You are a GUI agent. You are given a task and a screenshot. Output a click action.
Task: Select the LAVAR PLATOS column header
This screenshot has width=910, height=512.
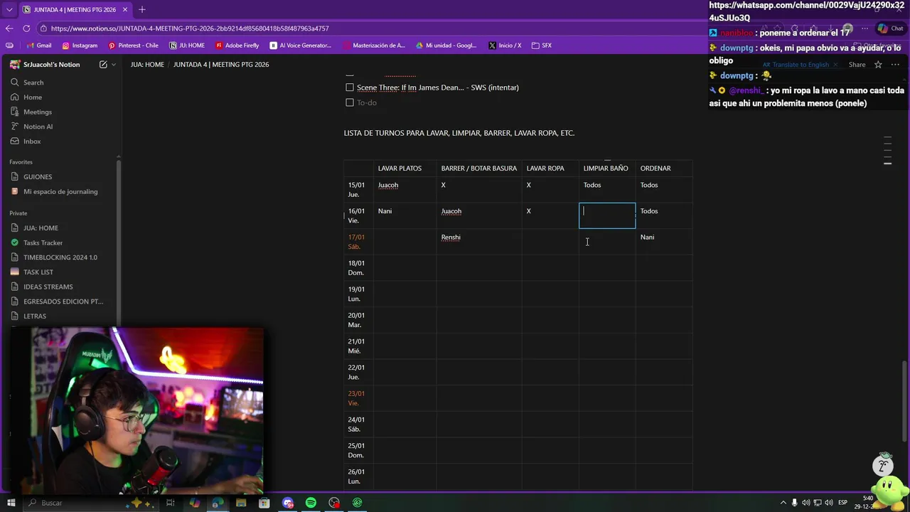point(400,169)
